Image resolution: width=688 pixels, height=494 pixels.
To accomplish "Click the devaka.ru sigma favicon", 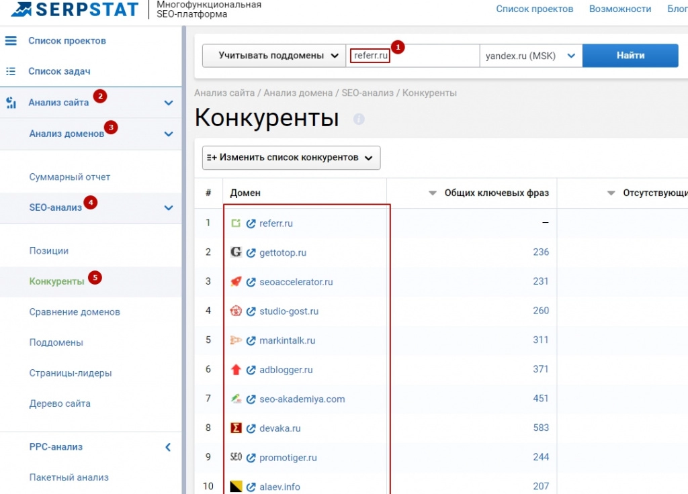I will click(236, 428).
